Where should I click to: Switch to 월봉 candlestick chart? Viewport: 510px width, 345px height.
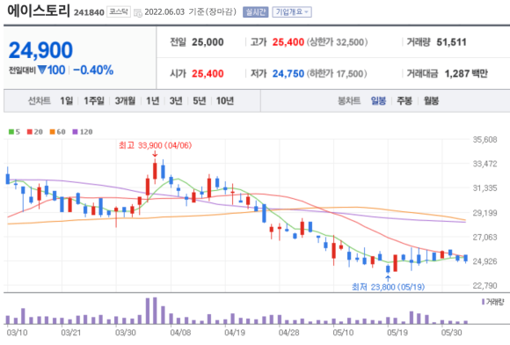coord(431,101)
